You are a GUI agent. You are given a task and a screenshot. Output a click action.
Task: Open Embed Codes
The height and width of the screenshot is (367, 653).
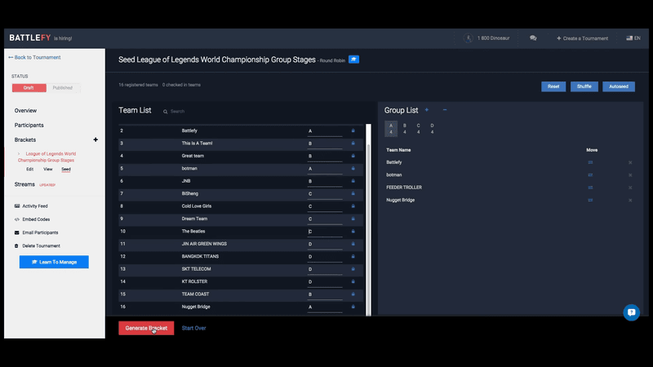[x=32, y=219]
